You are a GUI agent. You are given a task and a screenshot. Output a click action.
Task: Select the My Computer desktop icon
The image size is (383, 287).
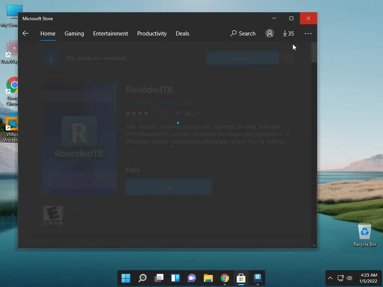click(x=9, y=16)
